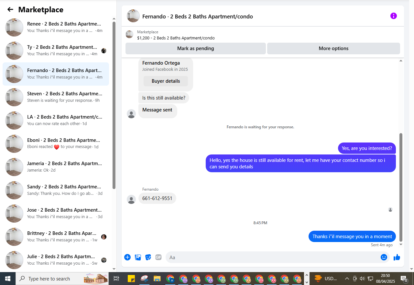Image resolution: width=414 pixels, height=285 pixels.
Task: Open More options for the listing
Action: click(x=333, y=48)
